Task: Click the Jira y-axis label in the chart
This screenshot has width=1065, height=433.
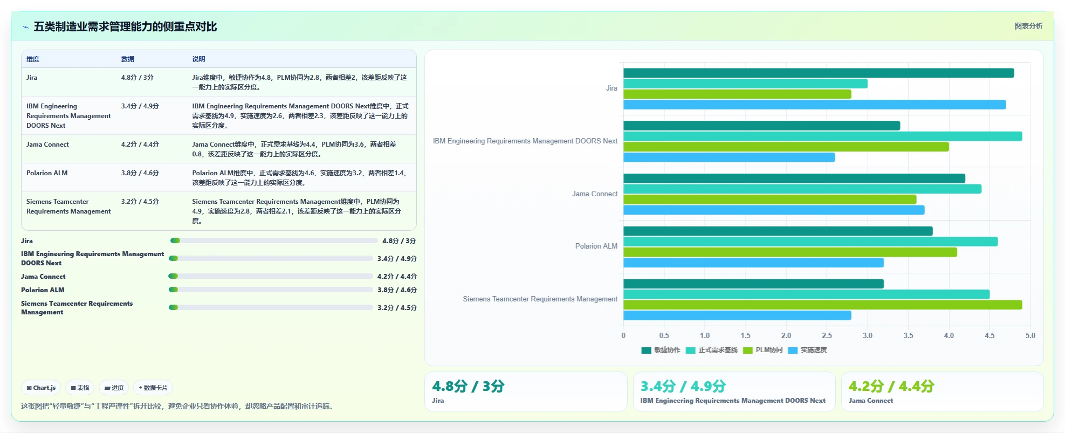Action: [x=611, y=88]
